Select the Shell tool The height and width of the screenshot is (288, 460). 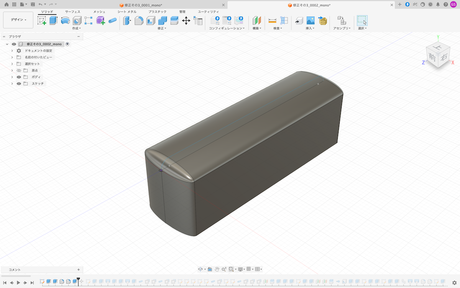tap(151, 21)
